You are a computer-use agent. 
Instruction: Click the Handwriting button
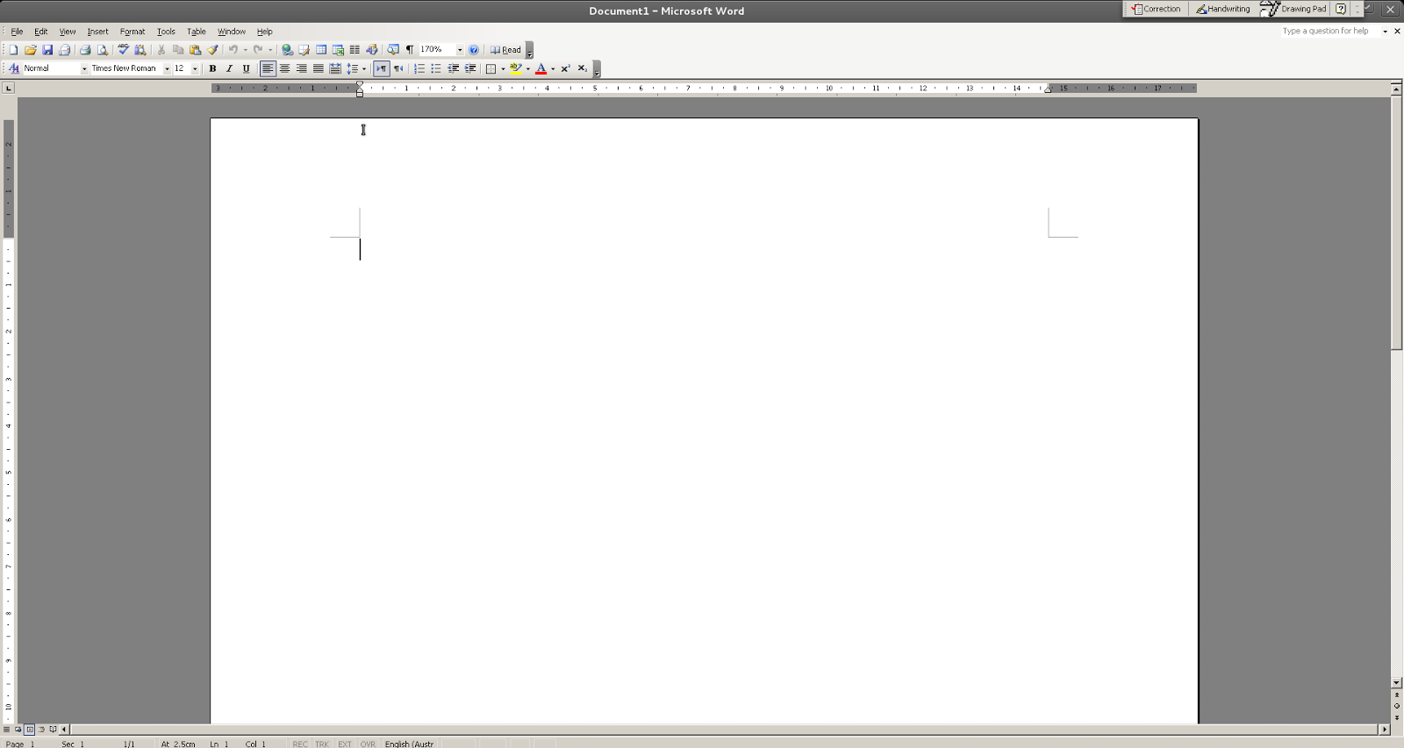click(x=1223, y=9)
